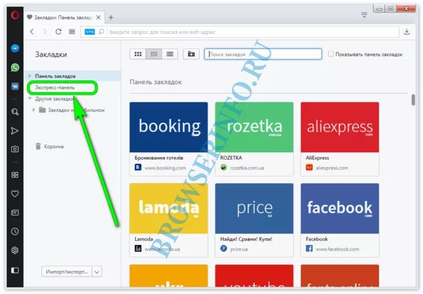The image size is (423, 294).
Task: Open the facebook bookmark thumbnail
Action: (340, 209)
